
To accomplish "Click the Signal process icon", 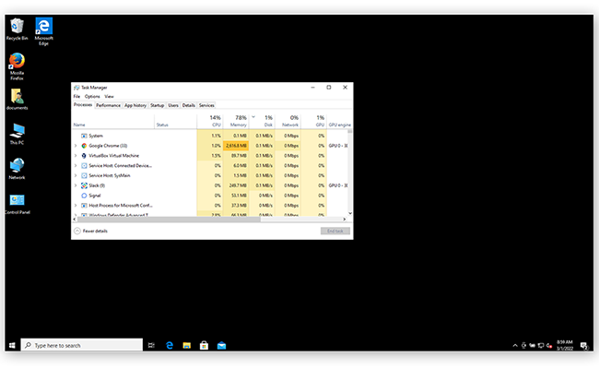I will [x=84, y=196].
